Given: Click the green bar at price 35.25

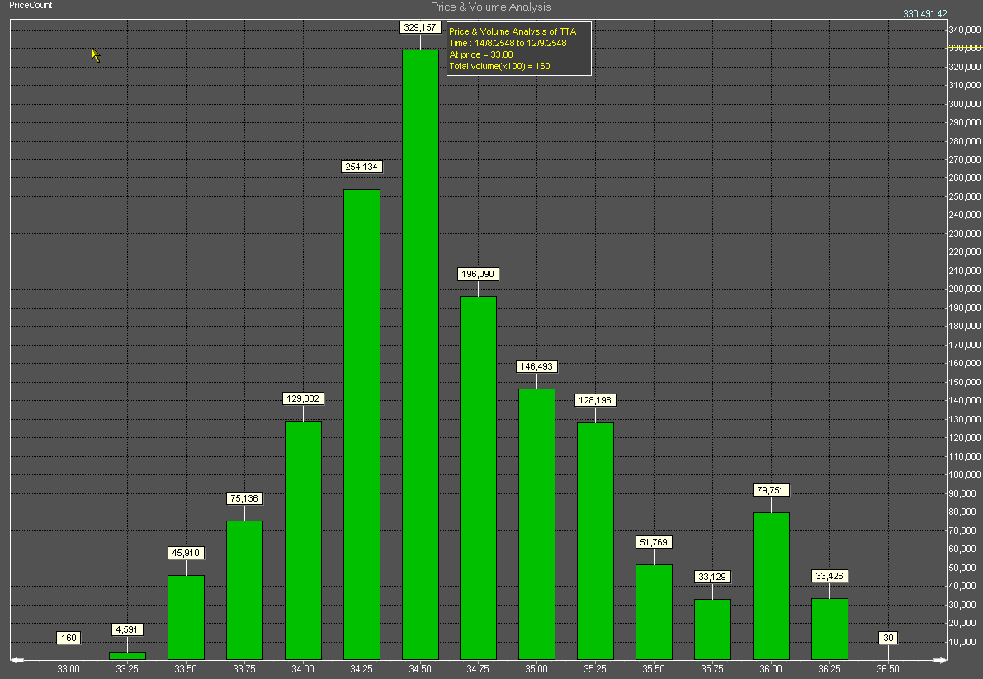Looking at the screenshot, I should pos(595,541).
